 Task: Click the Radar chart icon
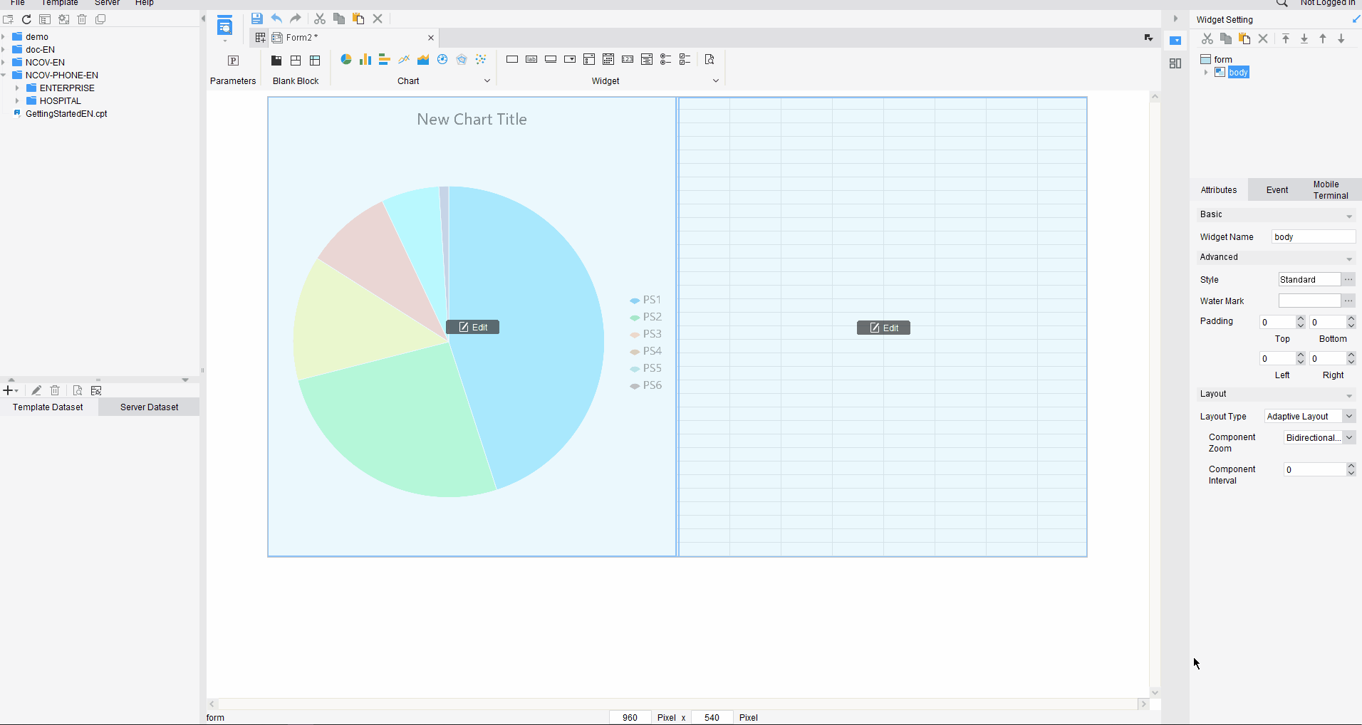(462, 60)
